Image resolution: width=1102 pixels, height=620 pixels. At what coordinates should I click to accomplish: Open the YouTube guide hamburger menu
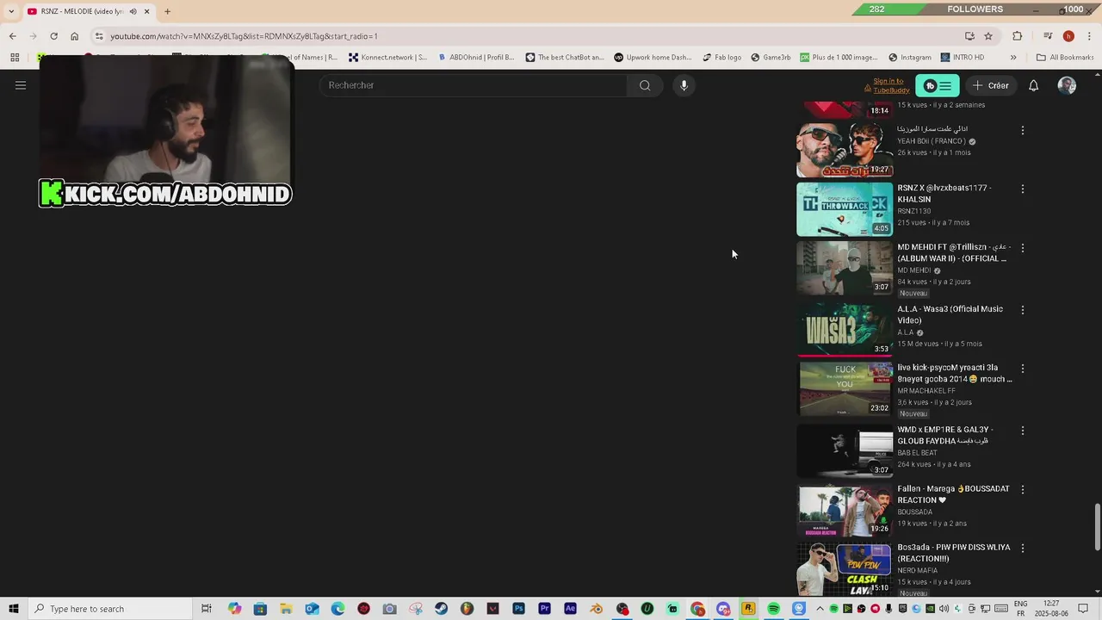point(21,85)
